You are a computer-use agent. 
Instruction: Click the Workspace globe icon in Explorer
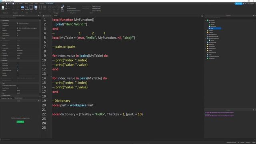(208, 20)
